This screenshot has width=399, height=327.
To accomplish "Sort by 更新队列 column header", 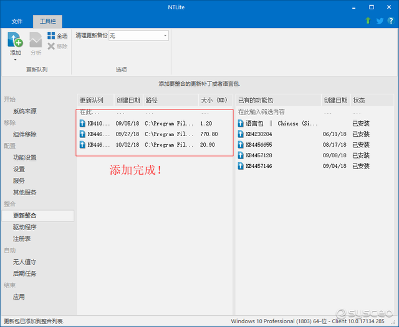I will [95, 100].
